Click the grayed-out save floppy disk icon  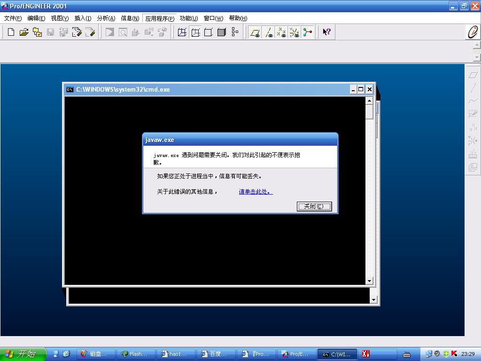[x=50, y=32]
